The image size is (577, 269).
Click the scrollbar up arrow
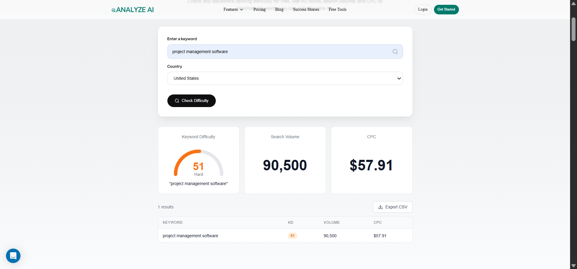(x=573, y=4)
